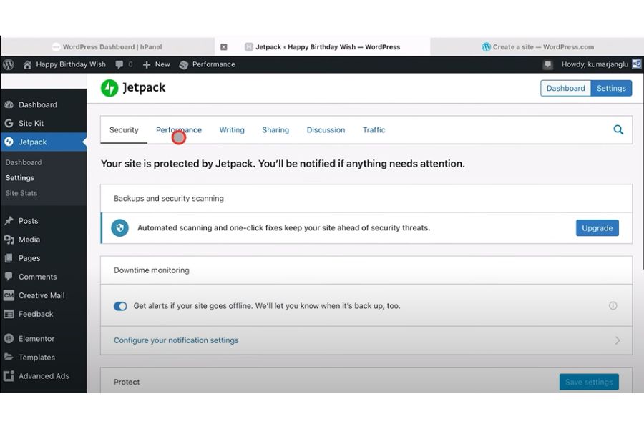Click the shield icon in security scanning row

tap(120, 228)
